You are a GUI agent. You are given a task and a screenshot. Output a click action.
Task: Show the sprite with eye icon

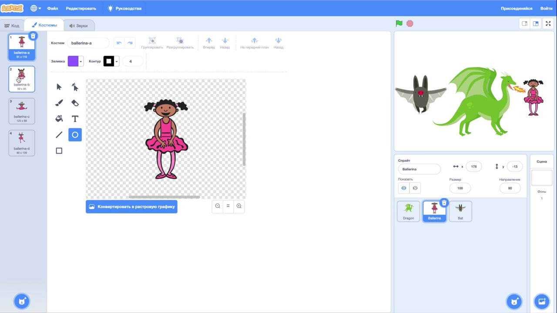click(404, 188)
